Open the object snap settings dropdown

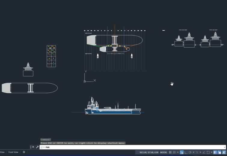(212, 152)
